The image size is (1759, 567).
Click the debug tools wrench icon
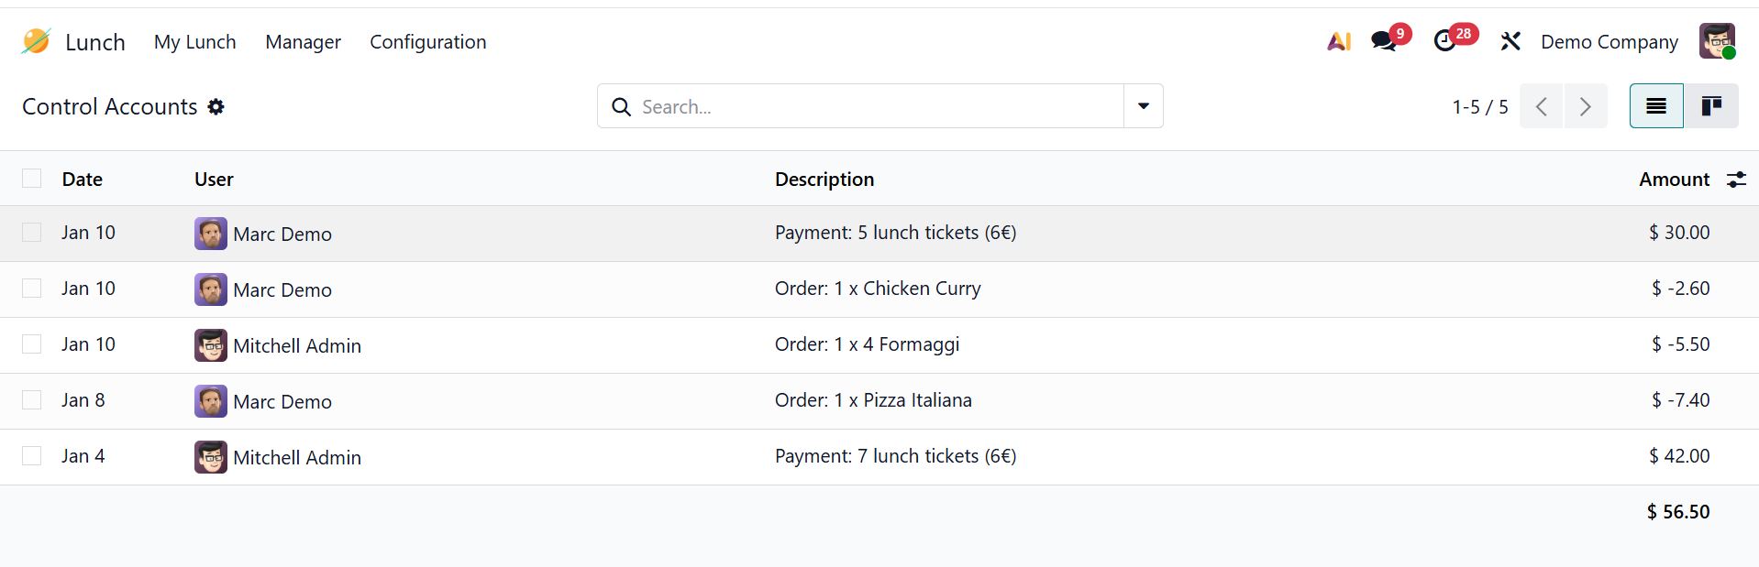[x=1510, y=41]
